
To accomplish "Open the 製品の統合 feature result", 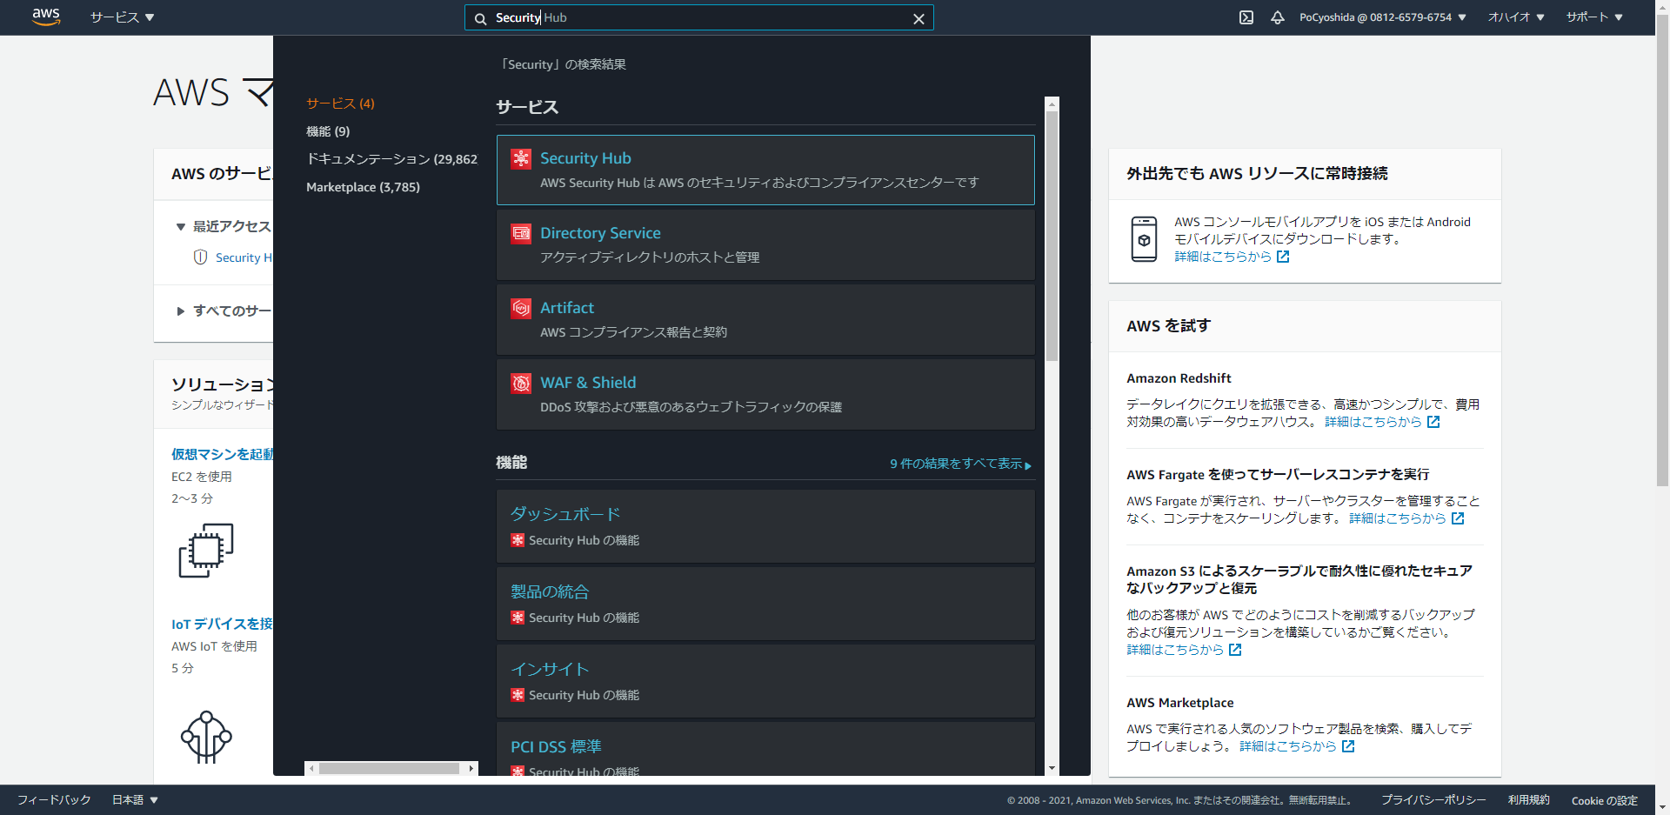I will pos(765,604).
